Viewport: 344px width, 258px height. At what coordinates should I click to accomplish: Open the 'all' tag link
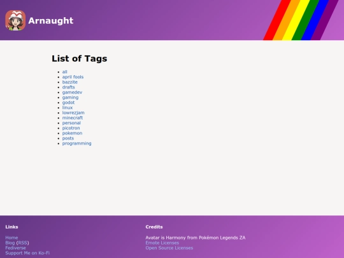coord(65,72)
